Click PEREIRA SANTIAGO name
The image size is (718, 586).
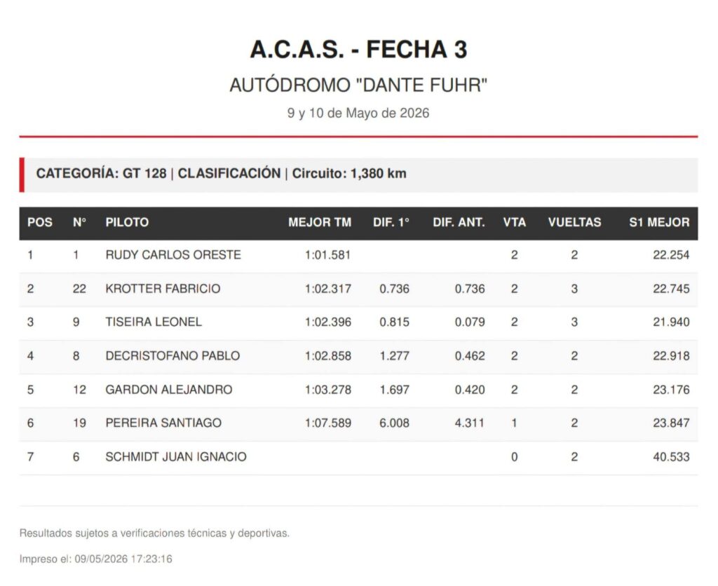click(x=163, y=423)
